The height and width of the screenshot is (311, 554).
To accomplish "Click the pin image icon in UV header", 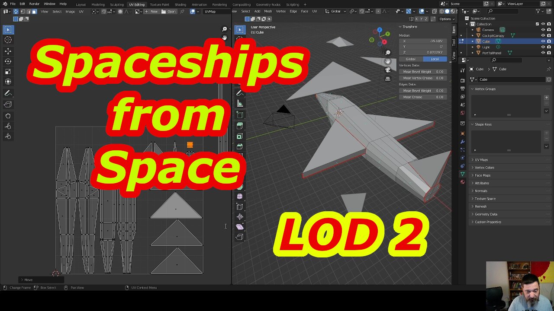I will pos(182,12).
